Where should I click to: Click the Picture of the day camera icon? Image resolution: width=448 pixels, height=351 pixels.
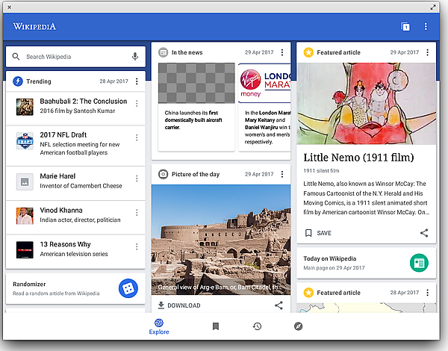point(163,174)
